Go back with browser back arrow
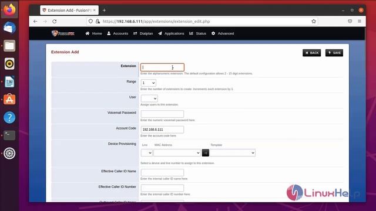This screenshot has width=376, height=211. point(35,21)
